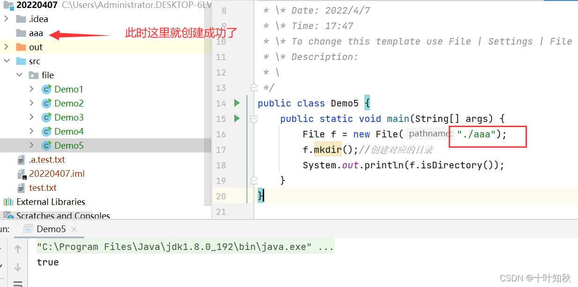Collapse the file package

[x=19, y=75]
